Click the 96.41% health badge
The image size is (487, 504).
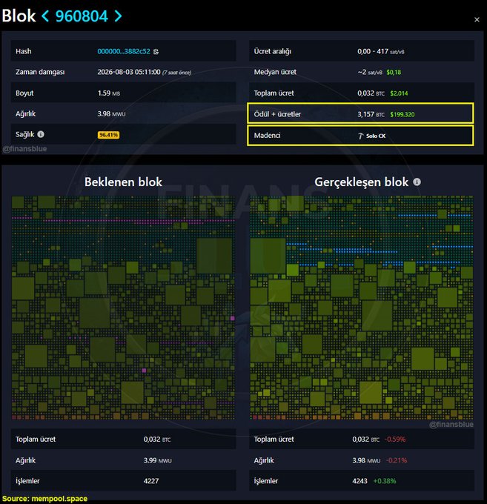point(109,135)
